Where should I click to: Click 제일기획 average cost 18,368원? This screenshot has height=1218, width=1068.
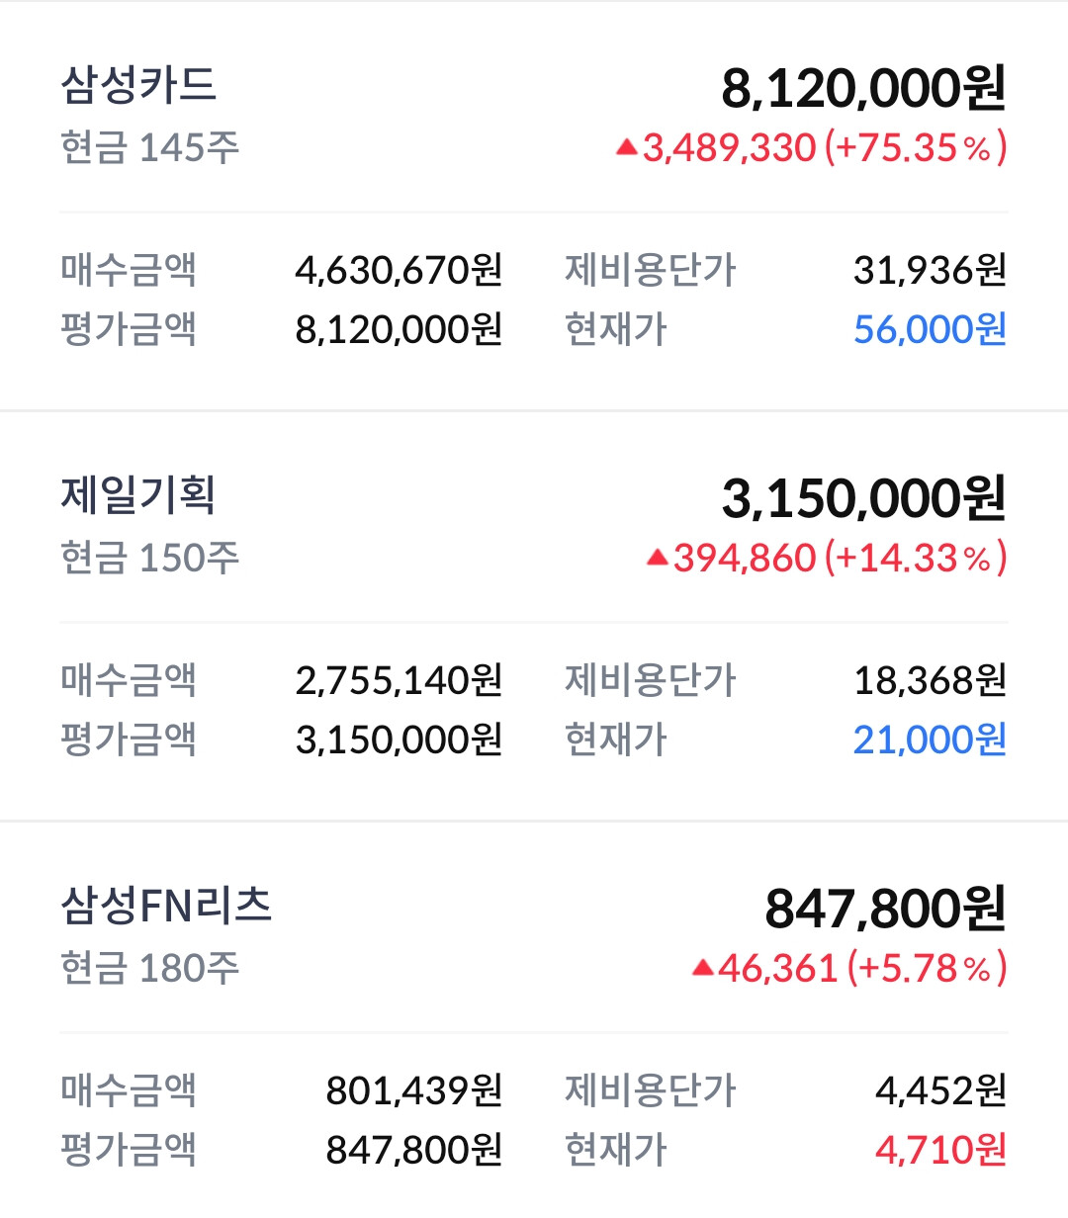point(930,680)
